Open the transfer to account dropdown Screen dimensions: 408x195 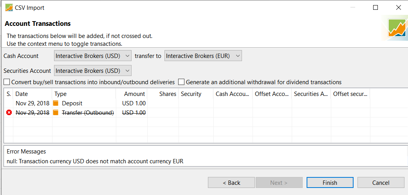[x=203, y=56]
